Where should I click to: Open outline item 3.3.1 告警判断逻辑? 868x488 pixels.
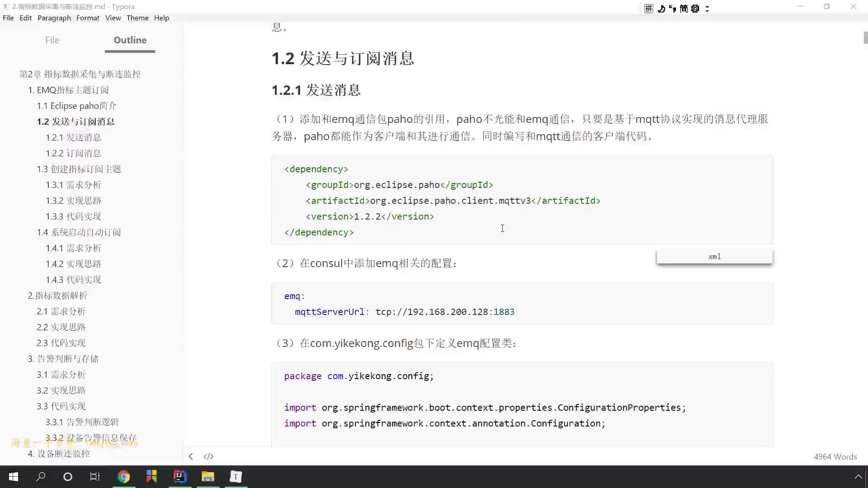click(x=82, y=422)
